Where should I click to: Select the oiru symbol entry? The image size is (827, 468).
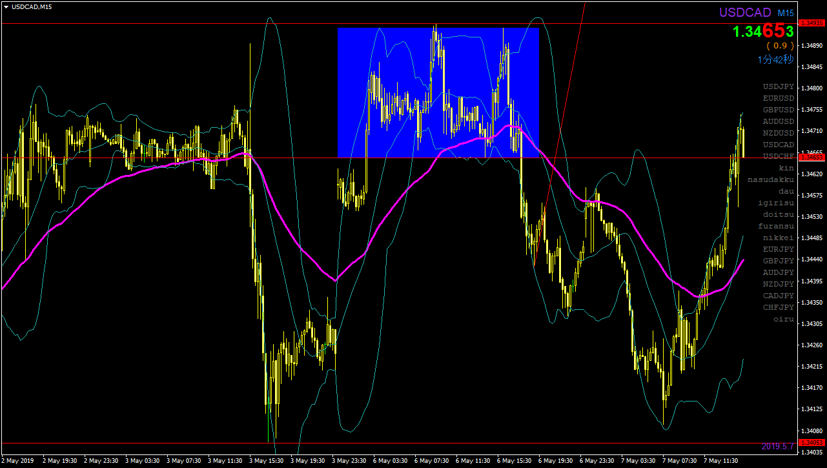784,319
